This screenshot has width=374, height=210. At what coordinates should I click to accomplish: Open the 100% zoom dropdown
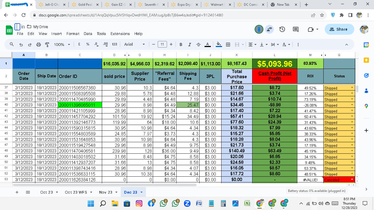click(x=62, y=45)
